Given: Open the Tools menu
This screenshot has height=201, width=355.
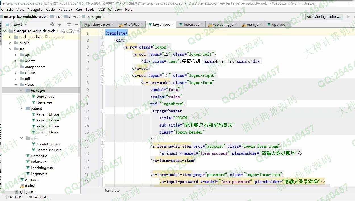Looking at the screenshot, I should click(x=90, y=9).
